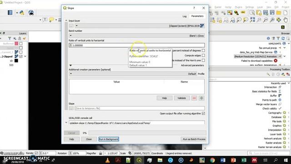Click the Zoom Full extent icon

click(252, 20)
